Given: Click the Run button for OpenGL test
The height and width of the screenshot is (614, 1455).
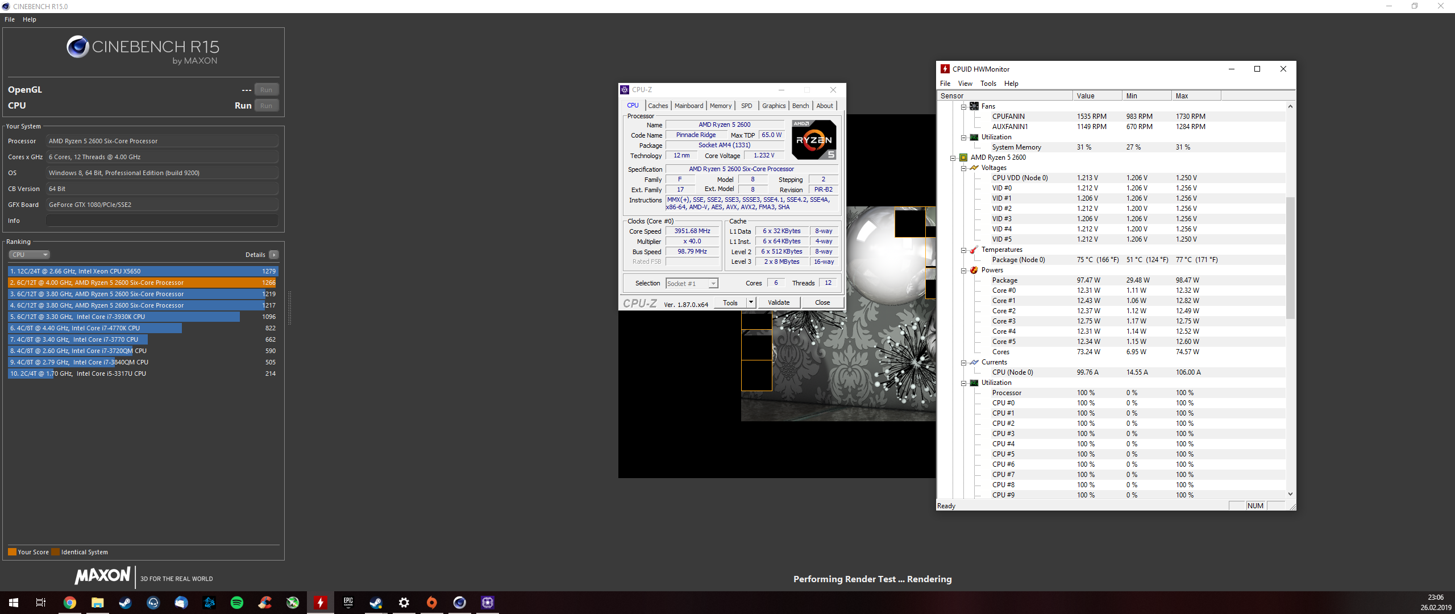Looking at the screenshot, I should 266,90.
